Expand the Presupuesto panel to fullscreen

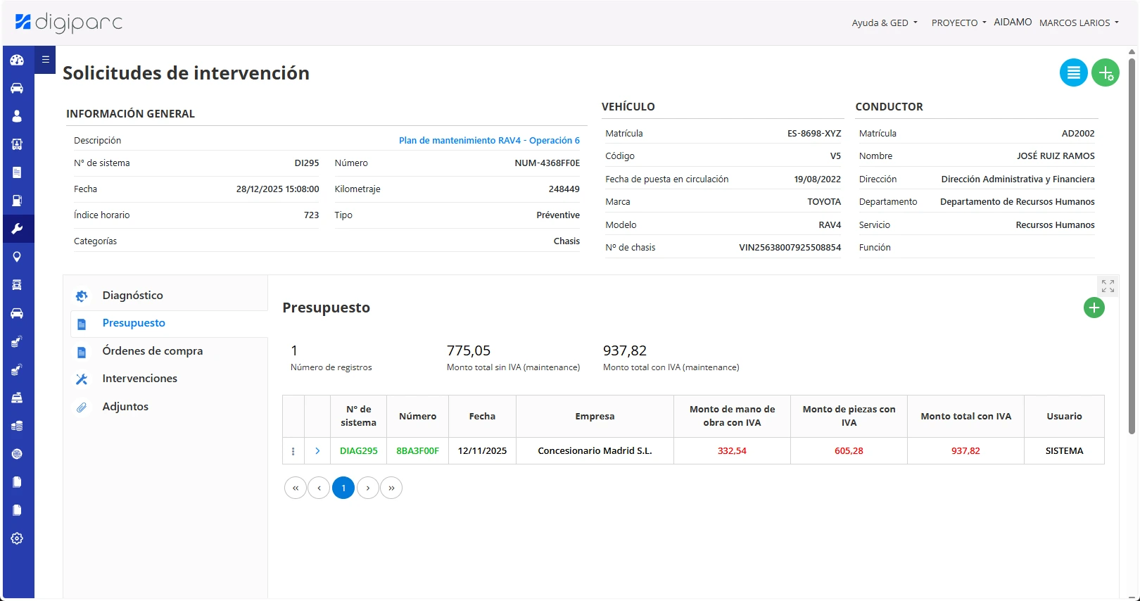tap(1108, 286)
